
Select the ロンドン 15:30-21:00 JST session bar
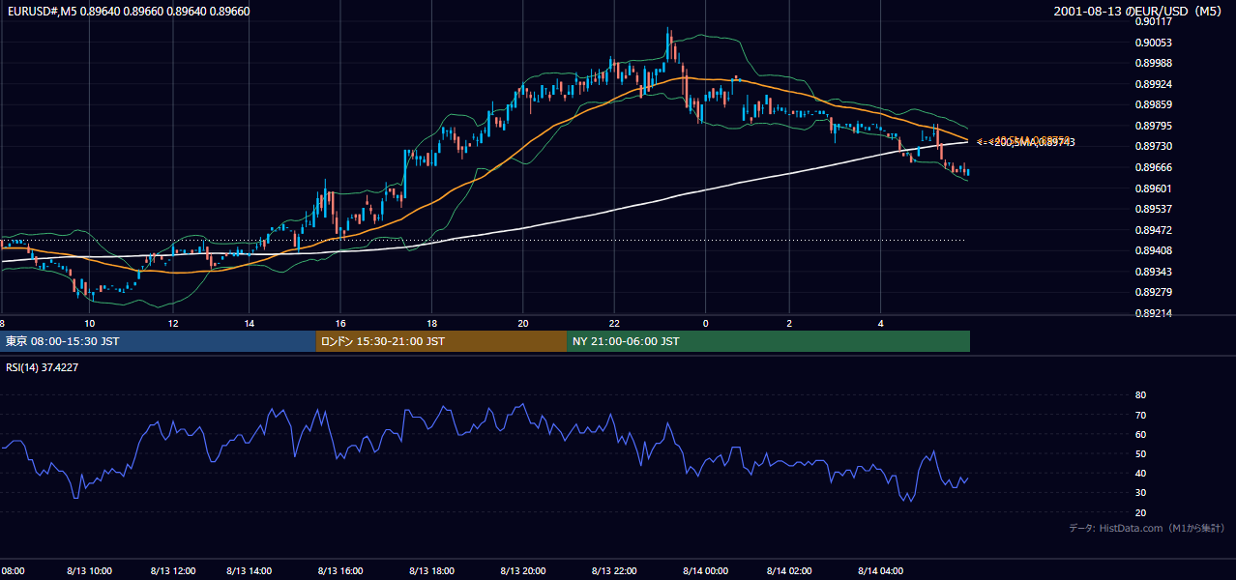tap(441, 341)
